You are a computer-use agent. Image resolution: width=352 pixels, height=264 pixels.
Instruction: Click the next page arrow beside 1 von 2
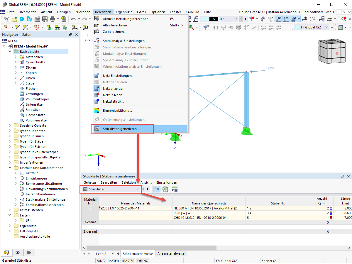point(113,253)
